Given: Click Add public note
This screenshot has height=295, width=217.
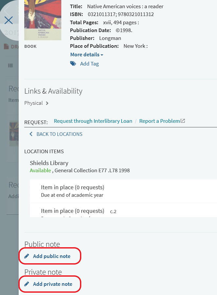Looking at the screenshot, I should click(x=52, y=256).
